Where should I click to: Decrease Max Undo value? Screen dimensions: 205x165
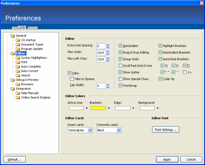tap(108, 54)
